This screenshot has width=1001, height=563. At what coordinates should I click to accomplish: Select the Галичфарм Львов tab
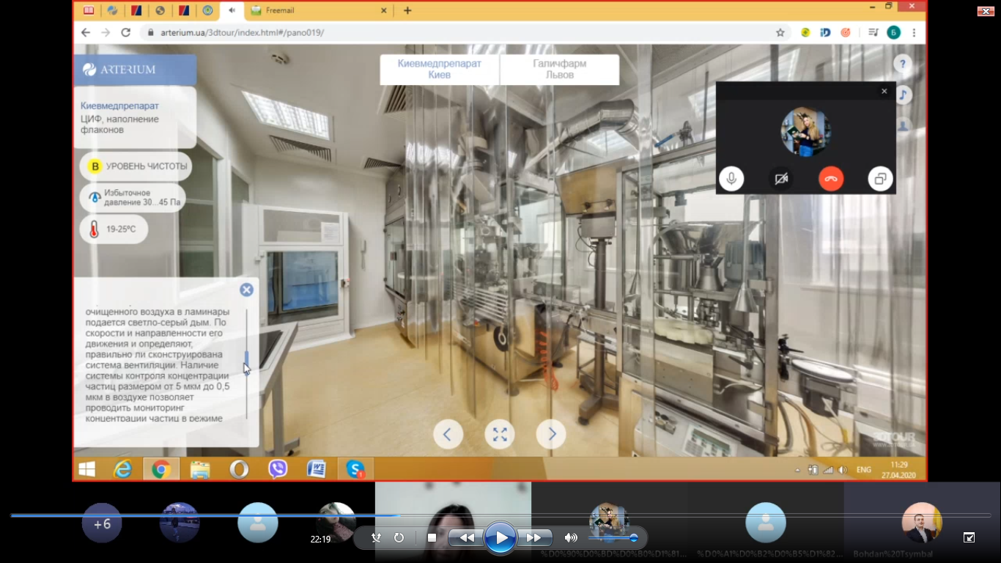559,69
